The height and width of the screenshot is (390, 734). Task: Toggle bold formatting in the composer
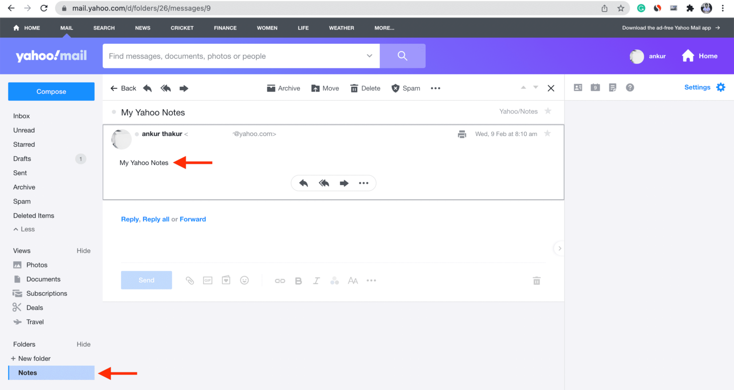pos(298,280)
